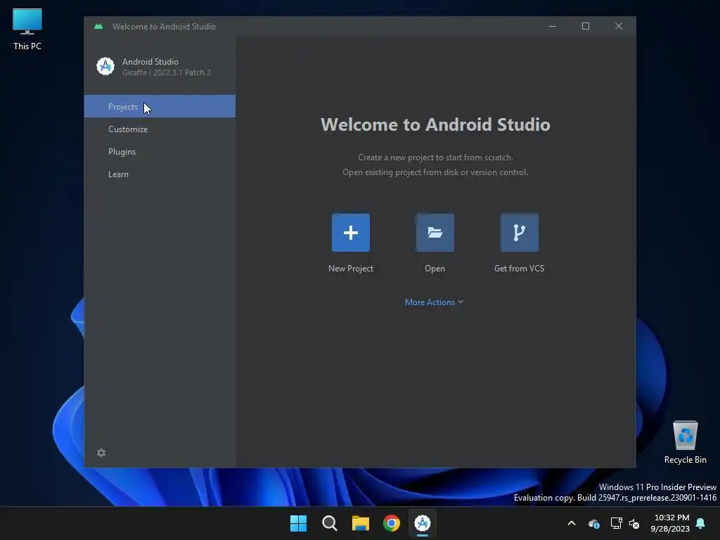Click the Android Studio logo in the sidebar

pos(105,67)
